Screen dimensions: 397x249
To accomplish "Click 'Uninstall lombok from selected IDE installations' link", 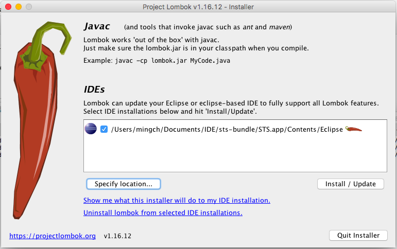I will pos(163,212).
